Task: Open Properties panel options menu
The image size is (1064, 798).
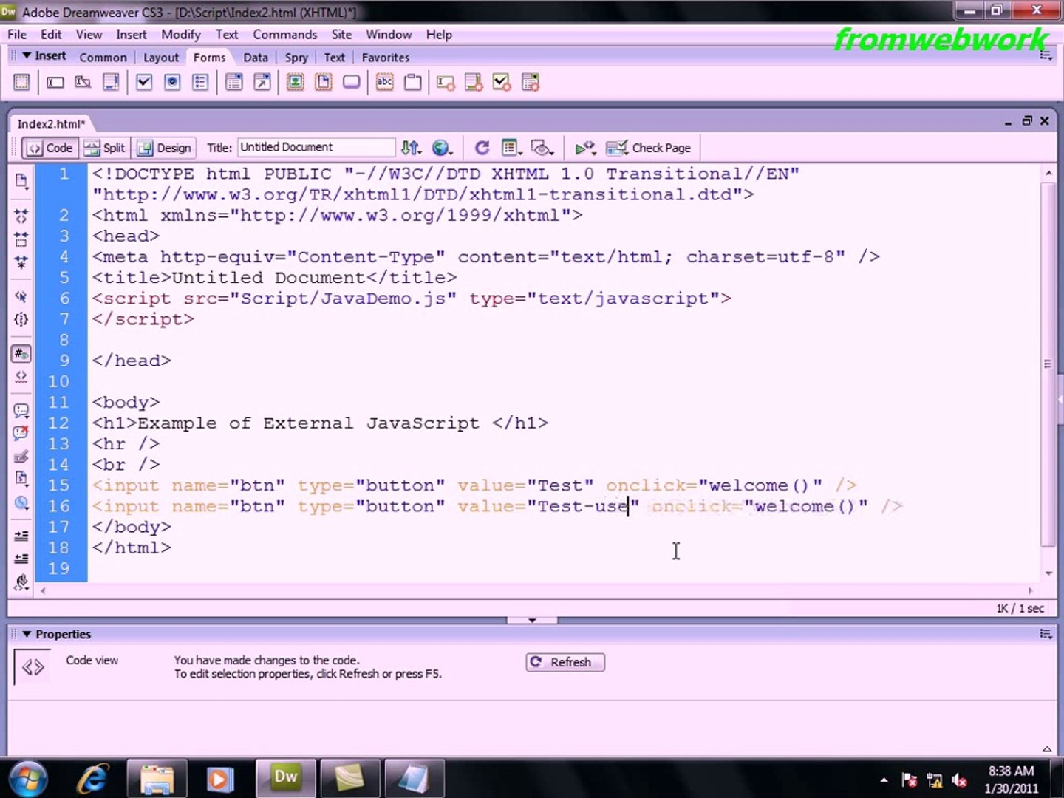Action: coord(1046,634)
